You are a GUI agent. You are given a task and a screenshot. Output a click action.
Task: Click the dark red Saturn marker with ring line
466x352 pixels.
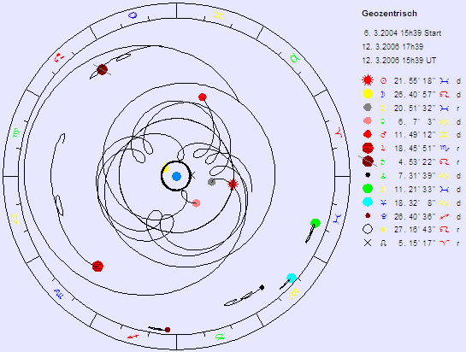[x=102, y=70]
